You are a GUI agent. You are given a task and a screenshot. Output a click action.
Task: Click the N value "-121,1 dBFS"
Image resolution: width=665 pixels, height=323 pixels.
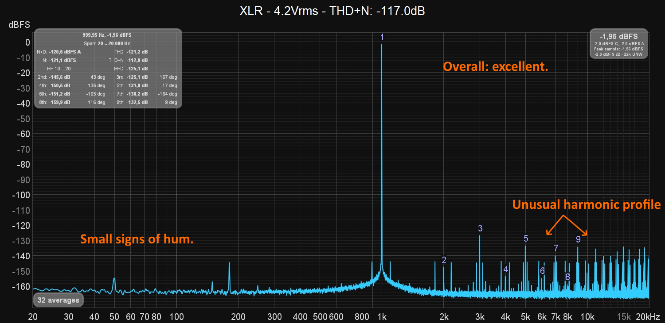click(x=63, y=60)
